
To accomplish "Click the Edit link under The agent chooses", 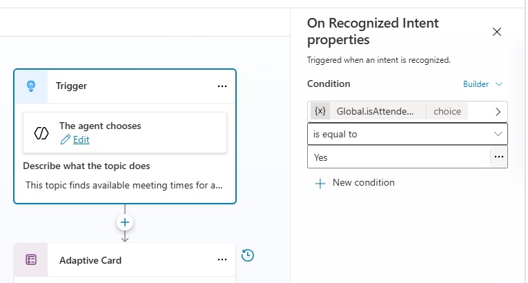I will click(81, 139).
